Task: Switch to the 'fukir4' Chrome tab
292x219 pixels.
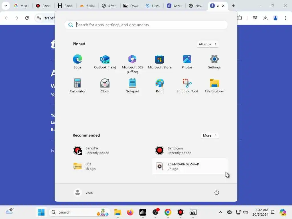Action: (87, 6)
